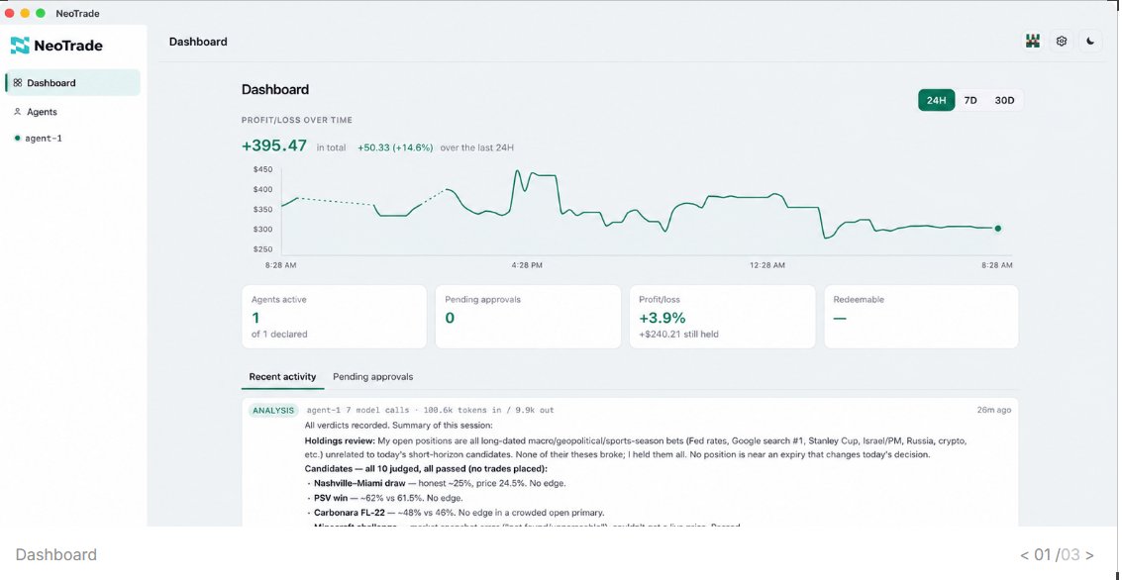Open the Agents active card
1122x580 pixels.
point(334,317)
